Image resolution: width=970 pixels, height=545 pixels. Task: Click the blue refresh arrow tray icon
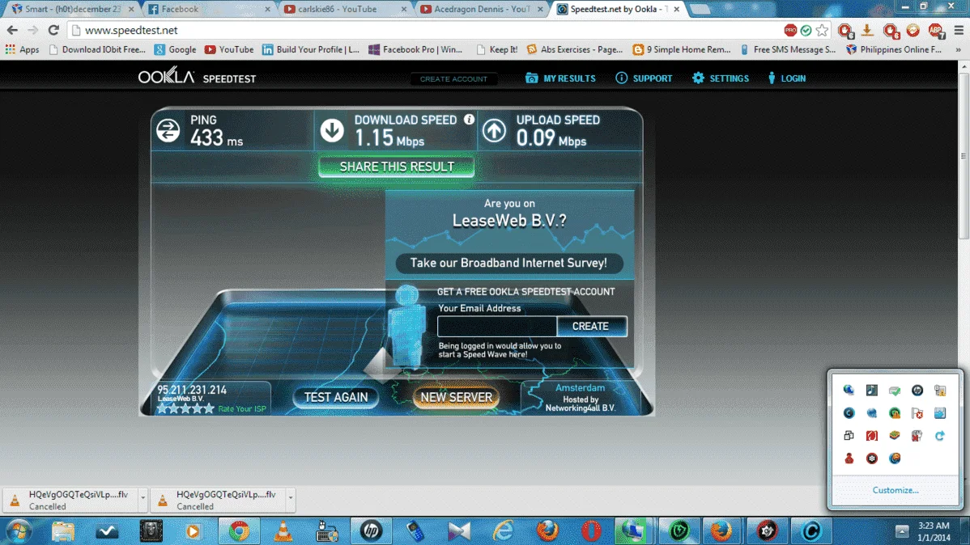click(940, 436)
